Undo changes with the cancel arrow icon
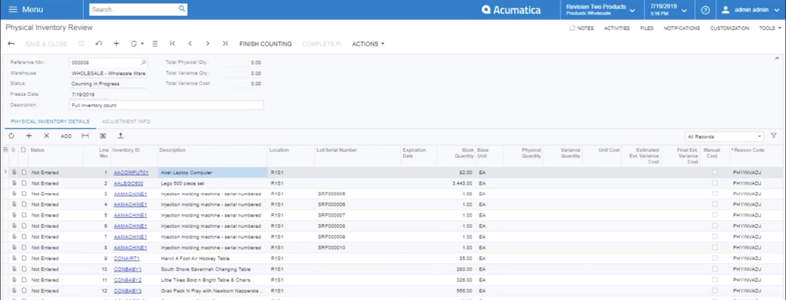 [99, 44]
